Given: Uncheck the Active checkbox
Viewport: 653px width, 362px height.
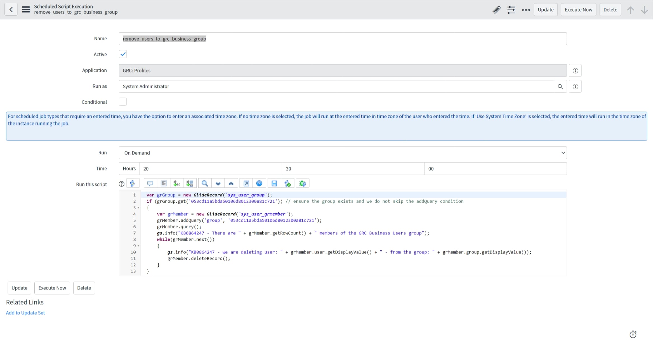Looking at the screenshot, I should 123,54.
